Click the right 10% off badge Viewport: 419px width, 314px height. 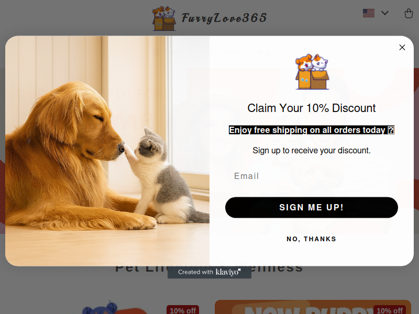390,310
